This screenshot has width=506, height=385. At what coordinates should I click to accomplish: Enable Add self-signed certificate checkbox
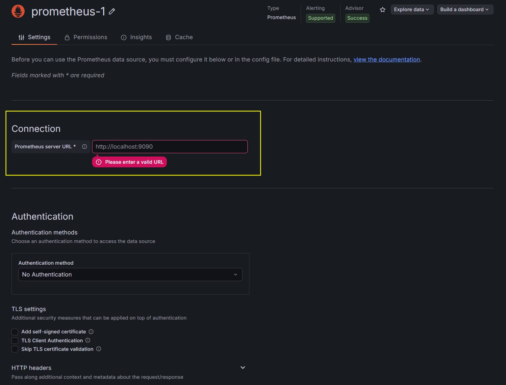point(15,332)
